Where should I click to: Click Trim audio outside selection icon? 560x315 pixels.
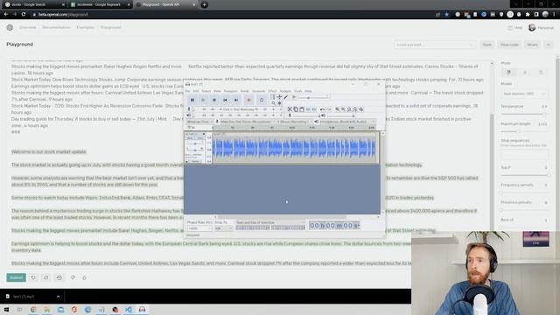pos(308,109)
